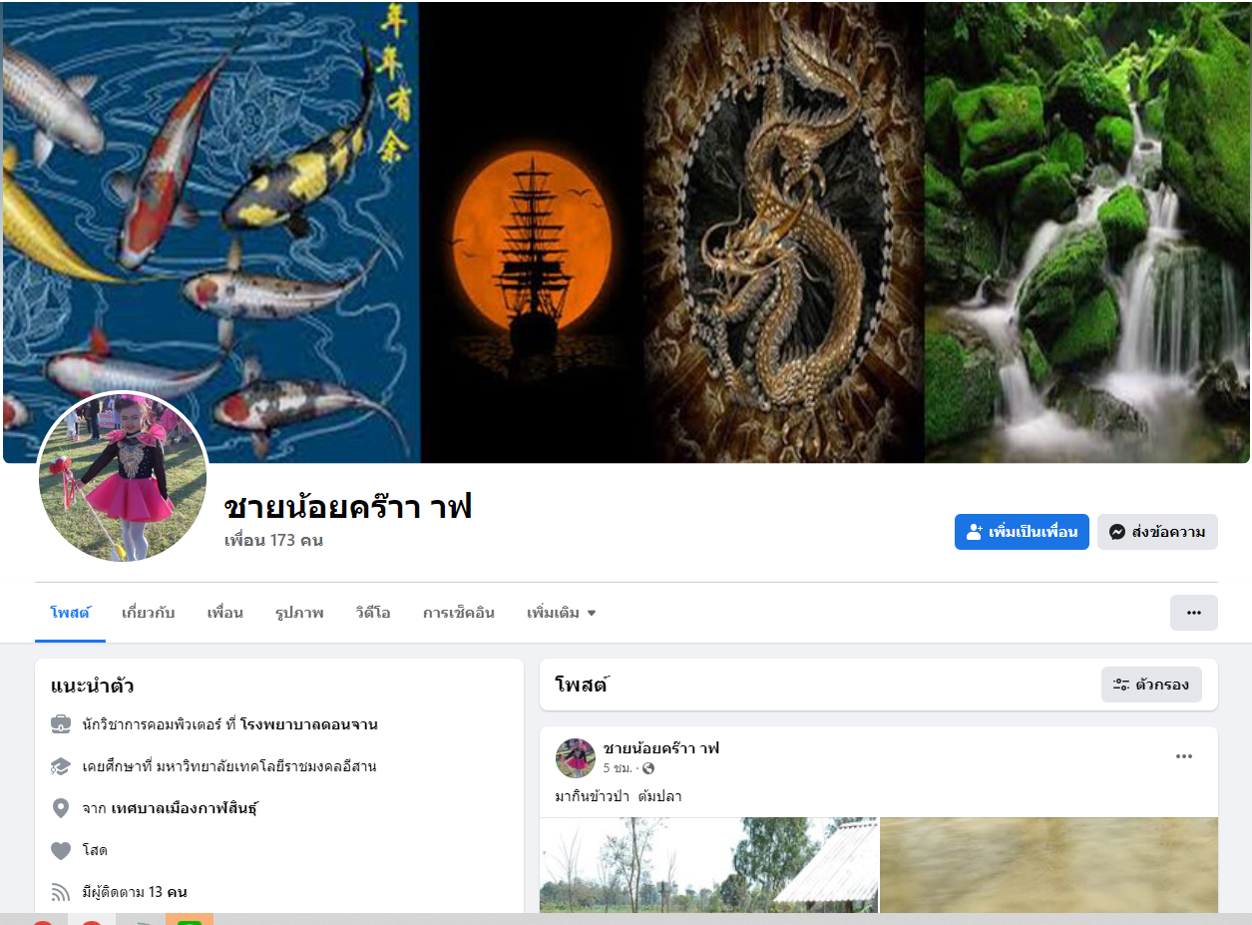Click the briefcase workplace icon in intro

(x=61, y=724)
